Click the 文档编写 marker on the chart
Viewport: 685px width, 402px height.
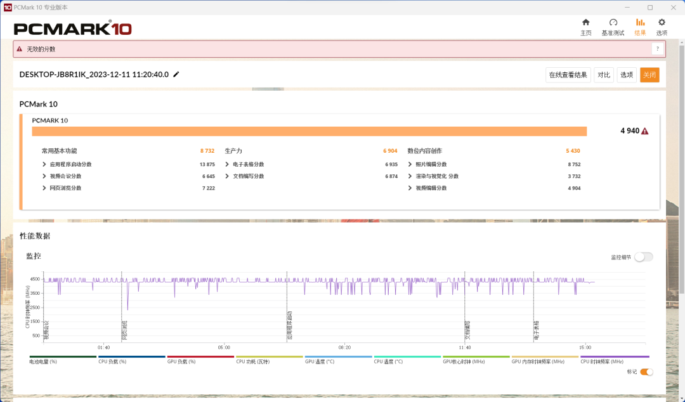467,330
